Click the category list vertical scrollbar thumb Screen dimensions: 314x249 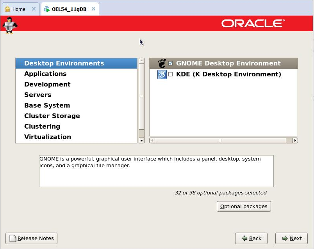(142, 96)
